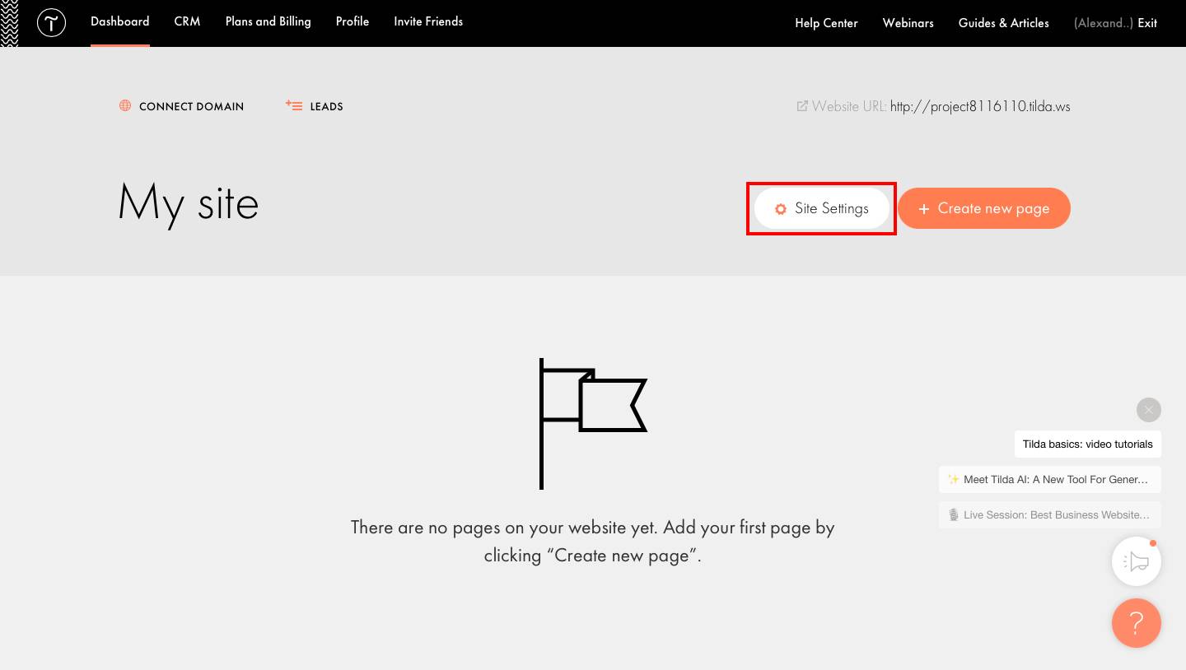
Task: Click the plus icon on Create new page
Action: (x=923, y=209)
